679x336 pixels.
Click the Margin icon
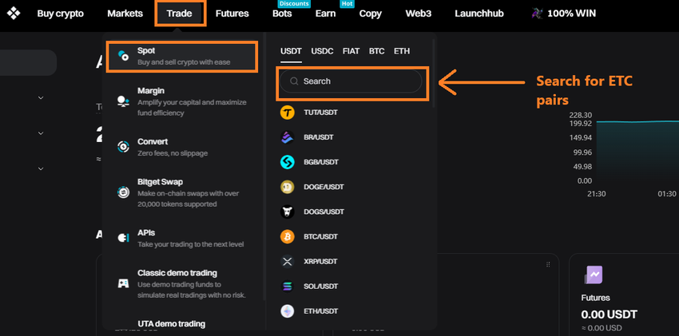123,101
